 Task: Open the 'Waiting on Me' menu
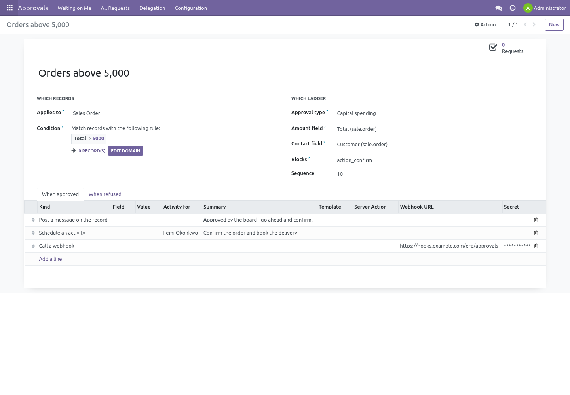[74, 8]
